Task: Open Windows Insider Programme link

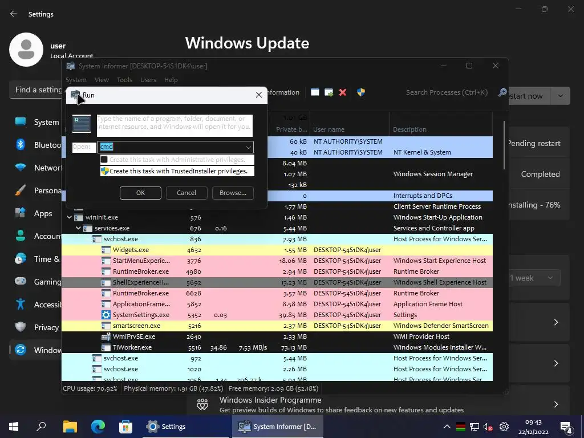Action: point(270,400)
